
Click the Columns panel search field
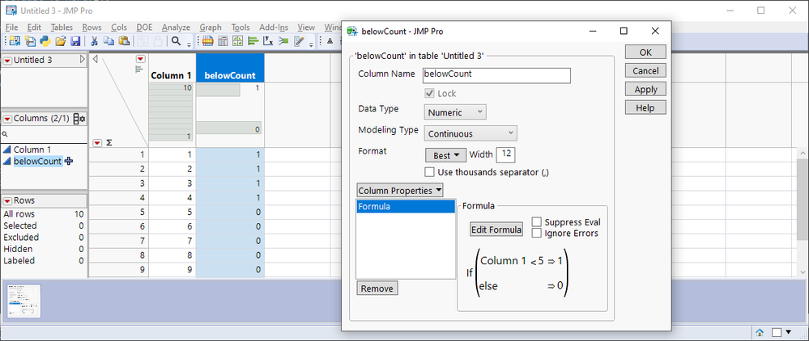coord(44,134)
